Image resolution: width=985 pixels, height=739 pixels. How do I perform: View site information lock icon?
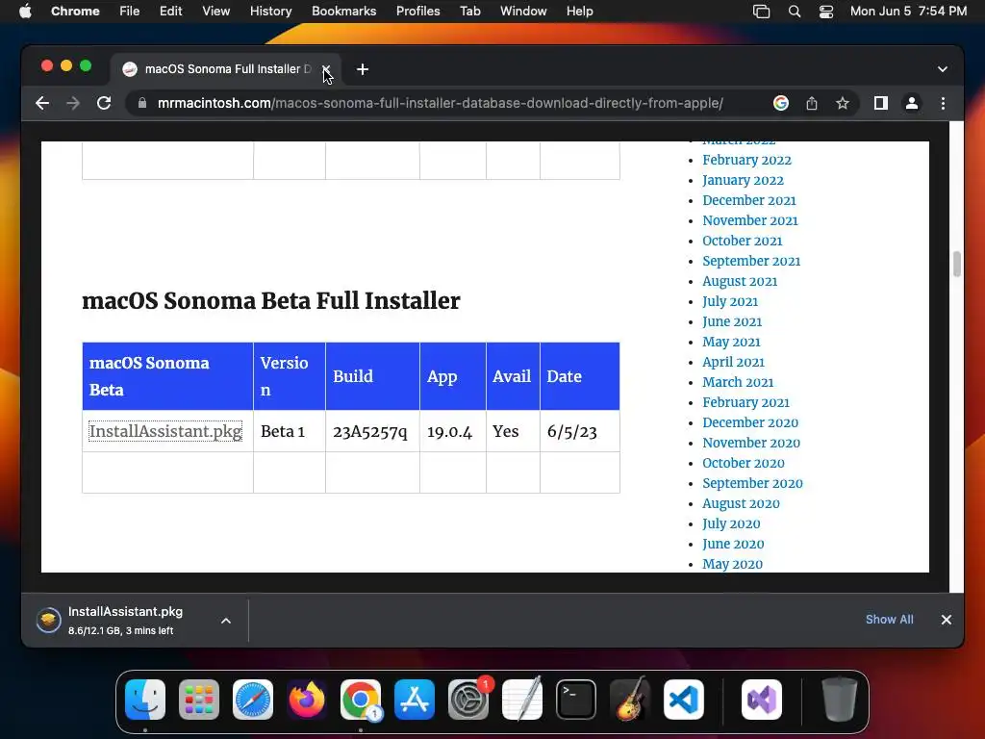142,103
